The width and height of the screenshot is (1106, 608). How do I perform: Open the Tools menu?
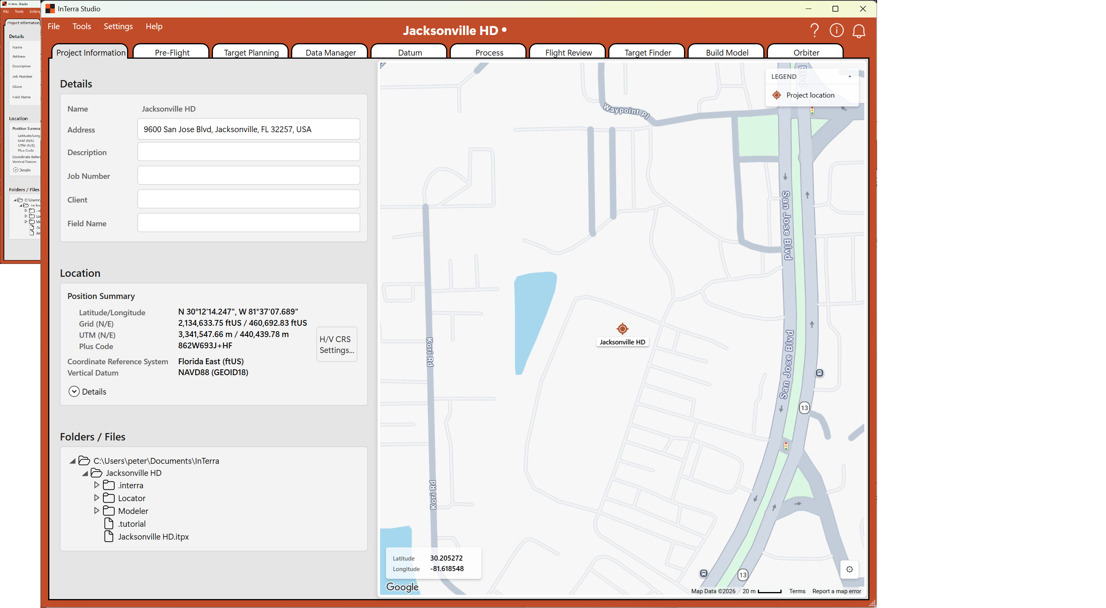pyautogui.click(x=82, y=26)
